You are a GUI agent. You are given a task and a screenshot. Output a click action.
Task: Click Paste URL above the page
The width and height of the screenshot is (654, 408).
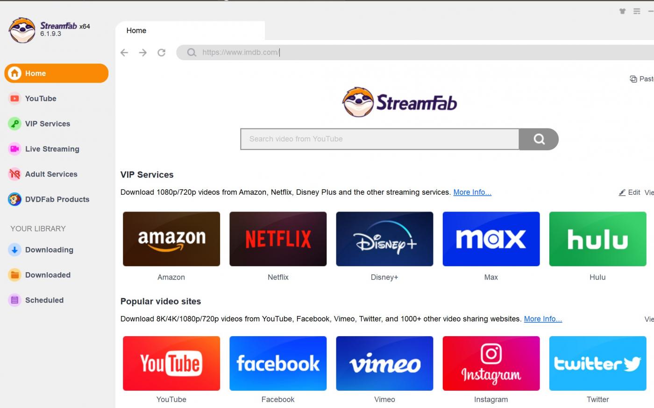point(642,79)
